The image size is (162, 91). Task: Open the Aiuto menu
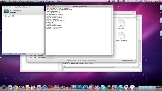[x=59, y=1]
